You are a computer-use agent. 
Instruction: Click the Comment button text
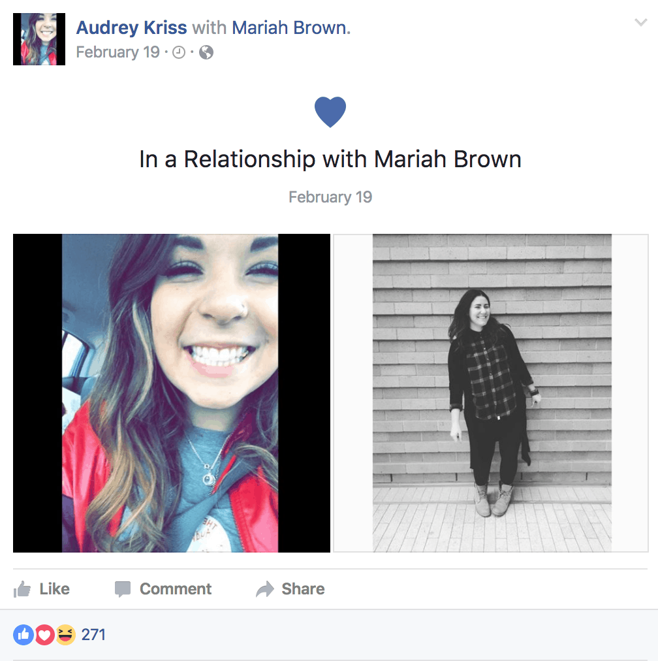tap(176, 589)
